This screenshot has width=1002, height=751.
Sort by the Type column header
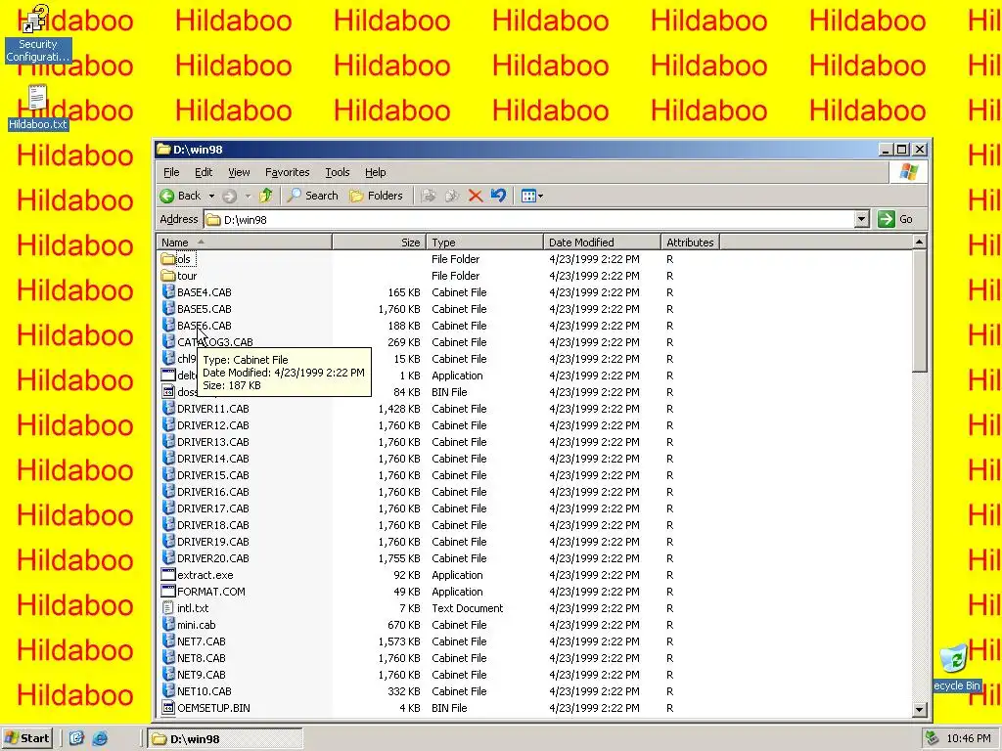point(484,243)
